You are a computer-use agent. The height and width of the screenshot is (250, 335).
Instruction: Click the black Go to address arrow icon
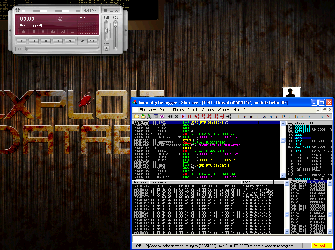point(229,117)
